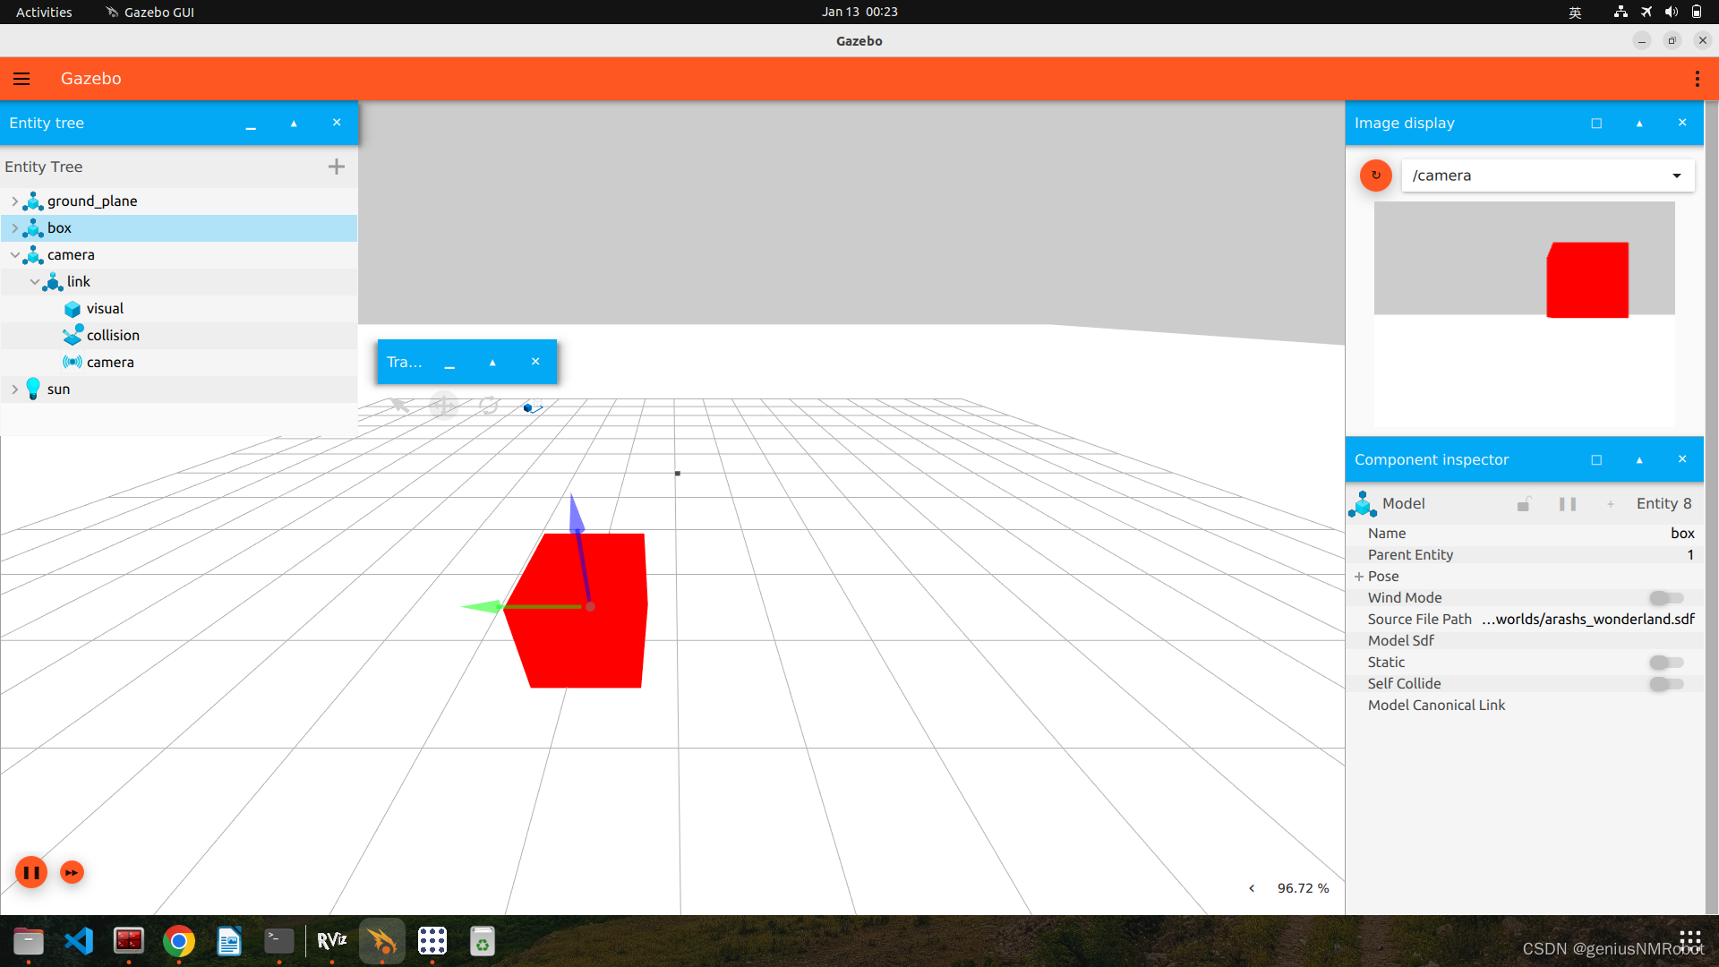Toggle the Wind Mode switch
The height and width of the screenshot is (967, 1719).
tap(1665, 598)
